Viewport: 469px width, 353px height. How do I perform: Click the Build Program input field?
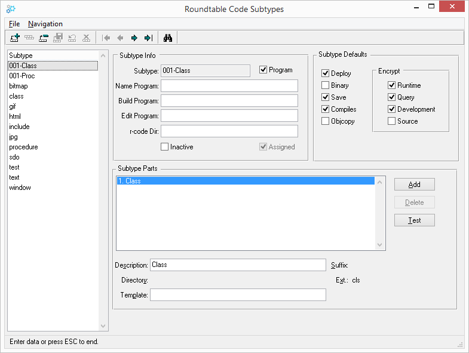pos(229,100)
